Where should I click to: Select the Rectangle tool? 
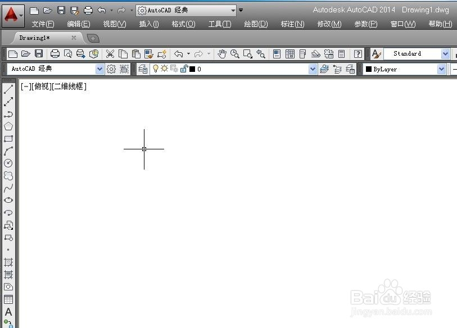[7, 139]
